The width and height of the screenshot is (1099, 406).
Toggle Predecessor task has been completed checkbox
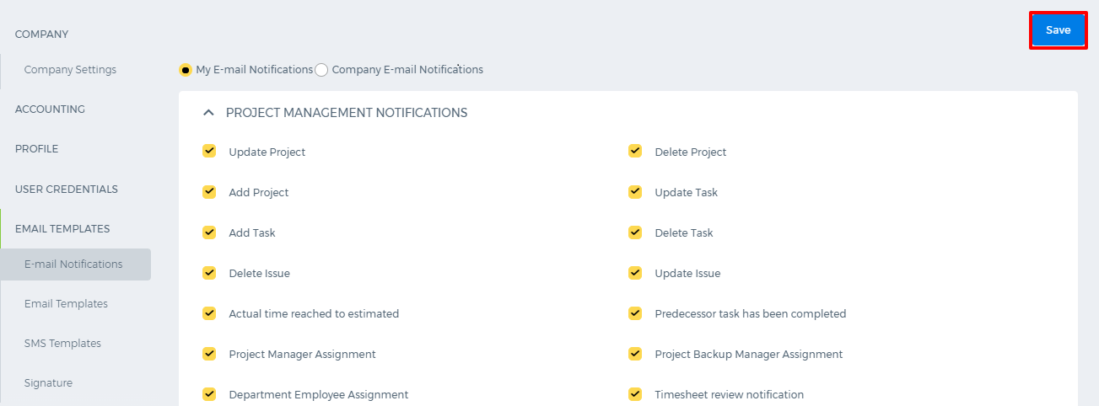[x=635, y=313]
